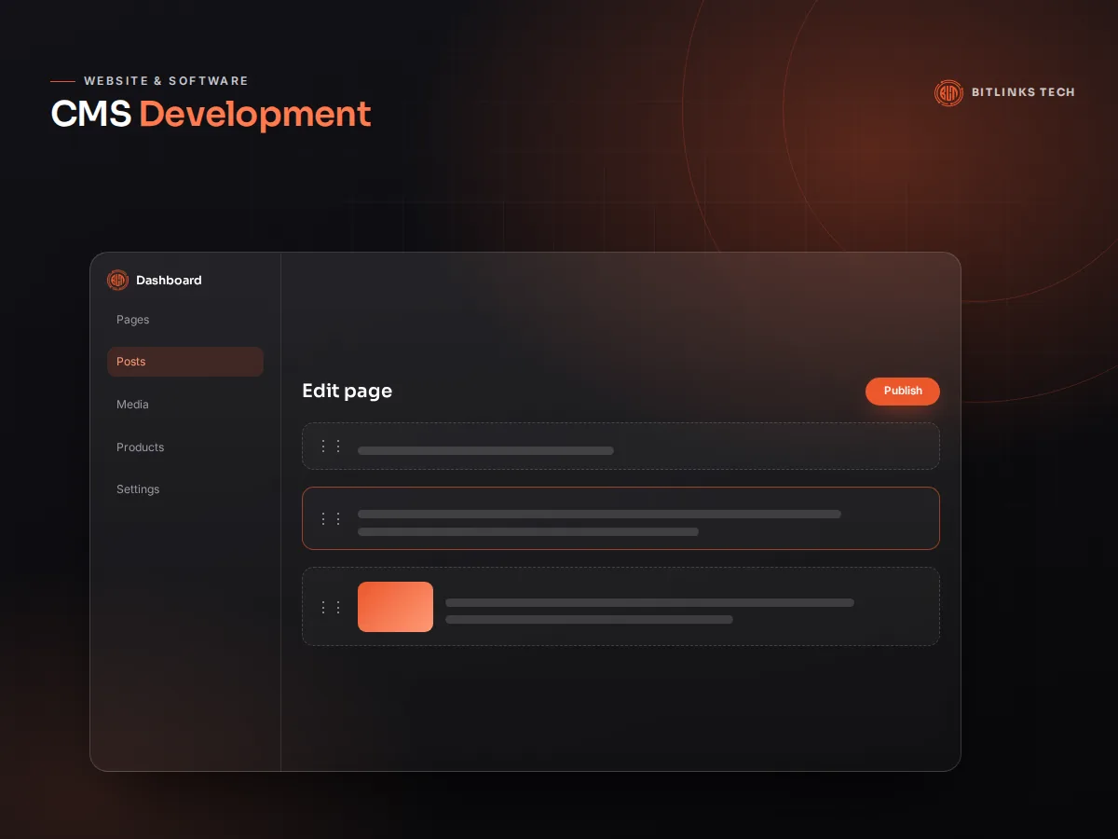Click the Publish button

pos(903,392)
